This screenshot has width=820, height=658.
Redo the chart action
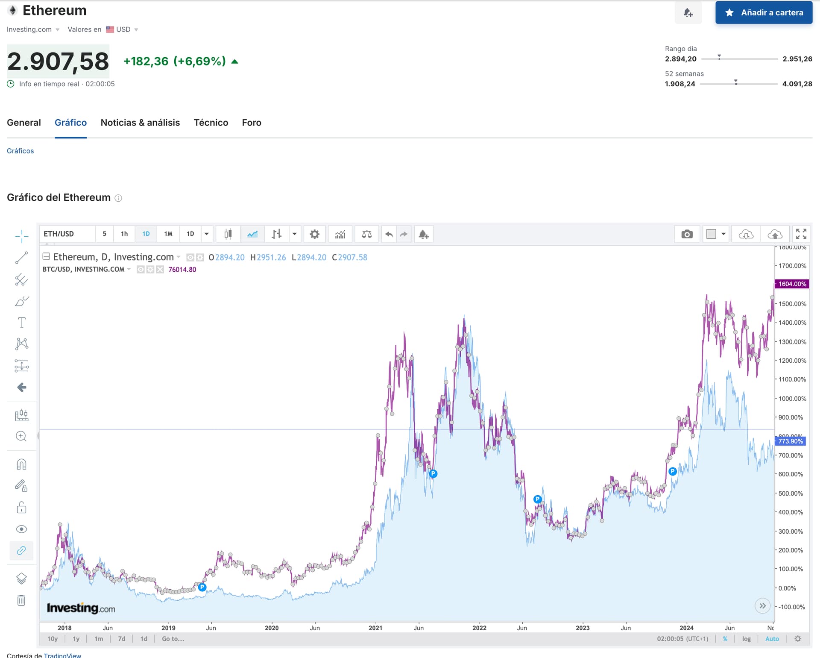pyautogui.click(x=404, y=234)
